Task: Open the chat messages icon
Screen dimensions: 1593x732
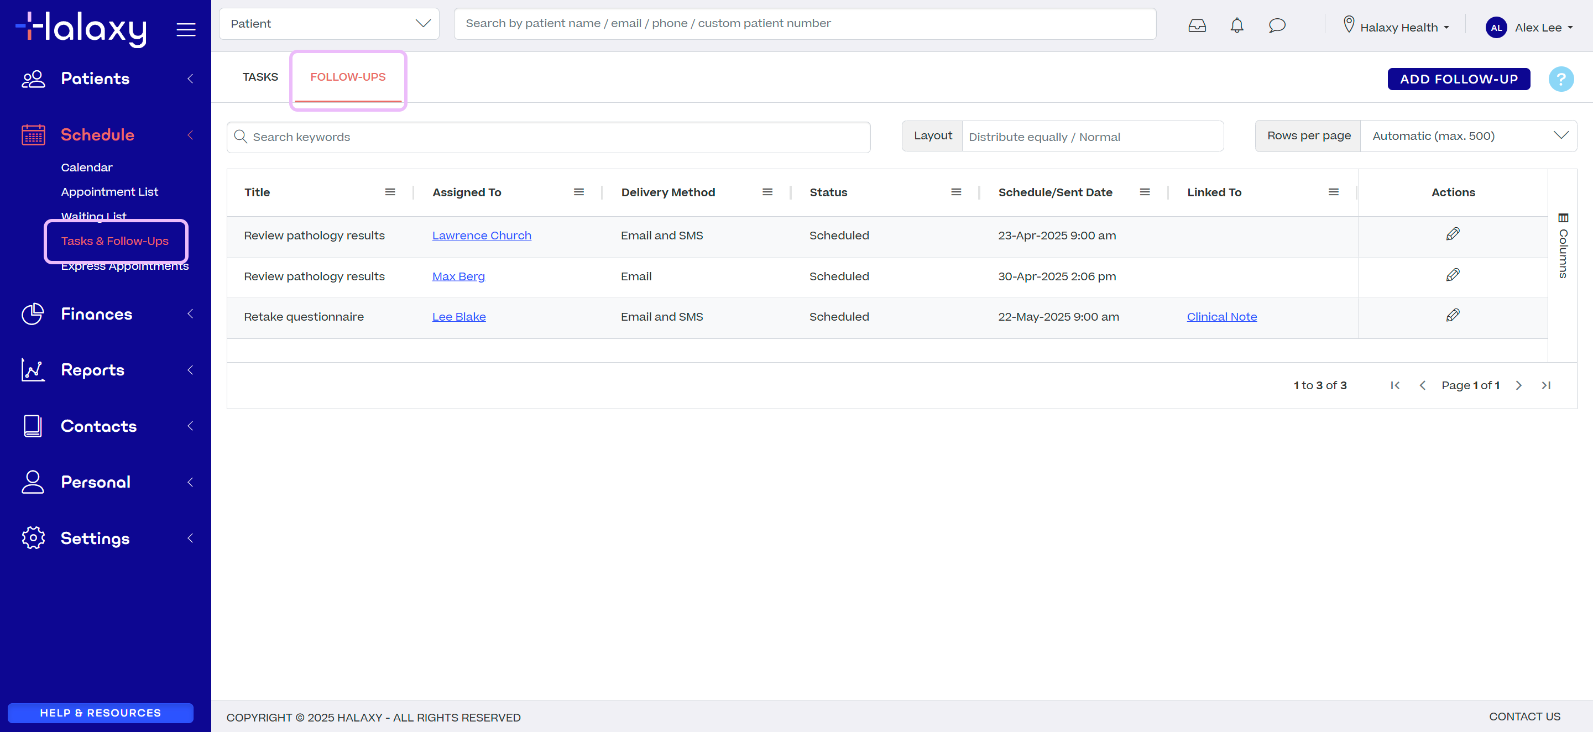Action: click(1276, 26)
